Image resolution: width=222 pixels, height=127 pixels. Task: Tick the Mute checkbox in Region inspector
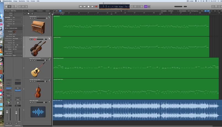click(13, 13)
